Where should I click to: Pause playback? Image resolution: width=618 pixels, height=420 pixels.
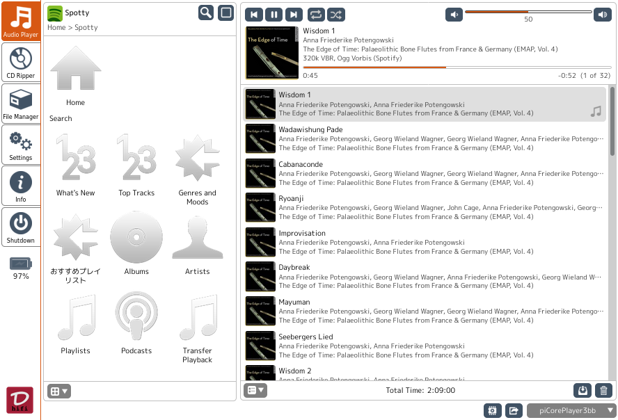[274, 15]
